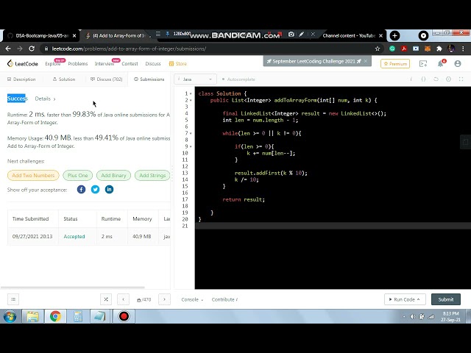
Task: Open Interview in the navigation
Action: (105, 64)
